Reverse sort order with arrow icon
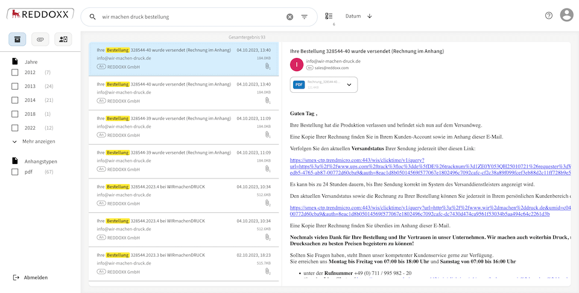This screenshot has width=579, height=293. tap(370, 16)
